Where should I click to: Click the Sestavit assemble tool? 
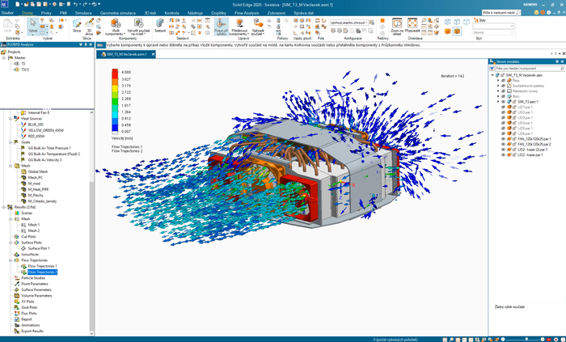point(160,26)
